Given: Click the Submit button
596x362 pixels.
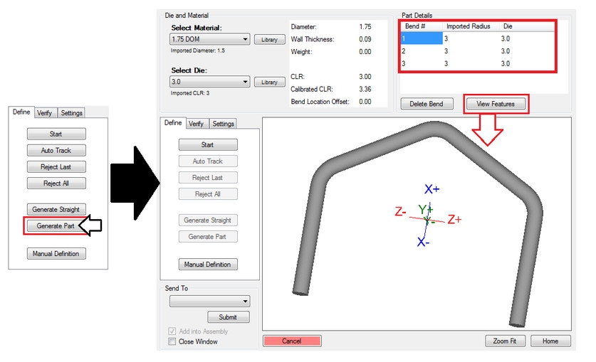Looking at the screenshot, I should coord(228,317).
